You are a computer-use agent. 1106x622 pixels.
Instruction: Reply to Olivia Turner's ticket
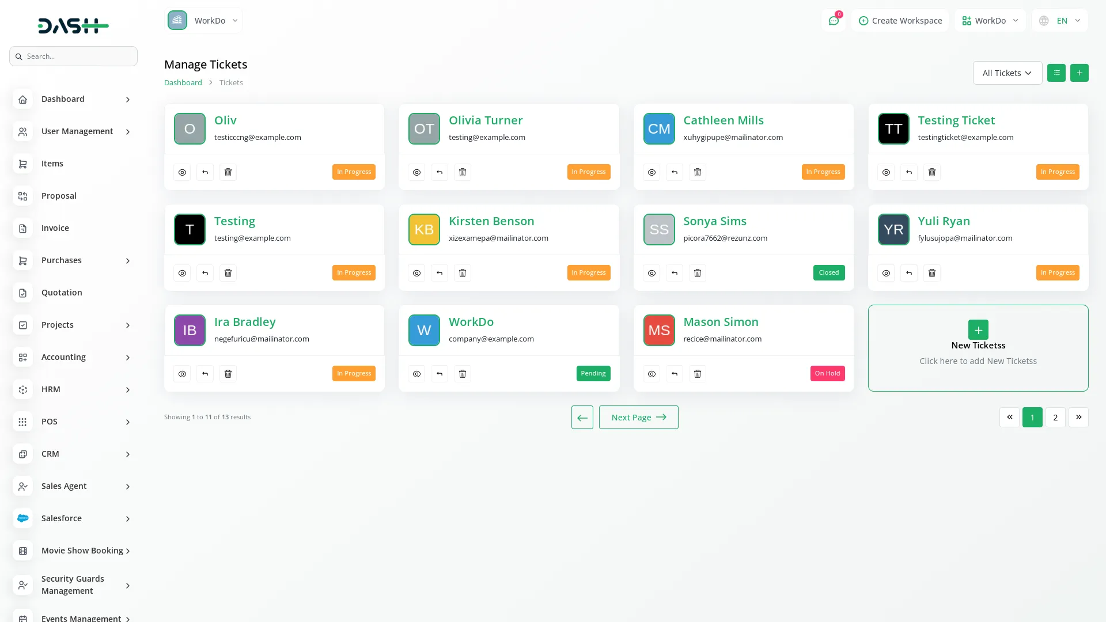coord(440,172)
